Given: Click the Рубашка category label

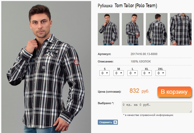Looking at the screenshot, I should point(105,6).
